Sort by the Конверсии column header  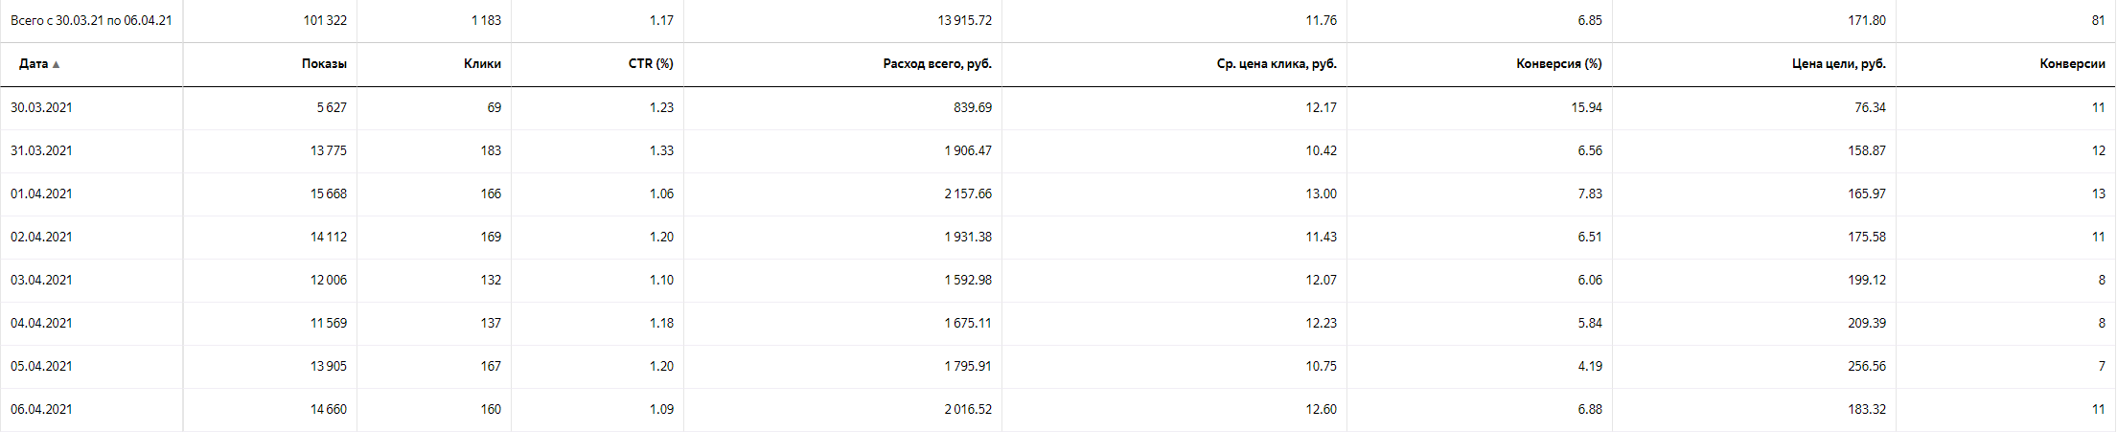[x=2073, y=64]
